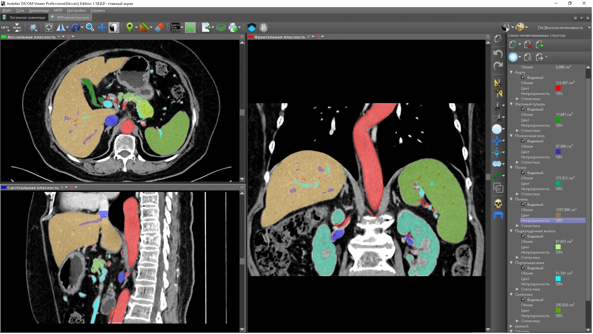Select the polygon cut scissors tool
Screen dimensions: 593x334
click(498, 82)
